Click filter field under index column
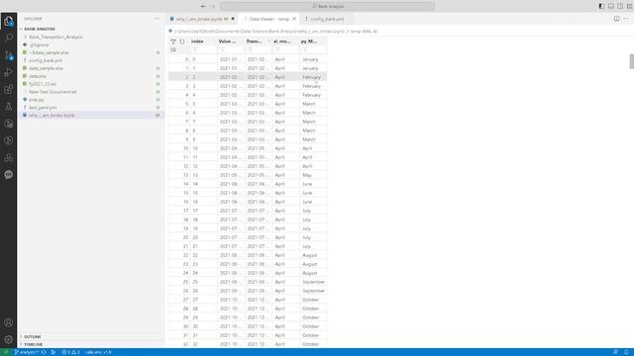 203,50
